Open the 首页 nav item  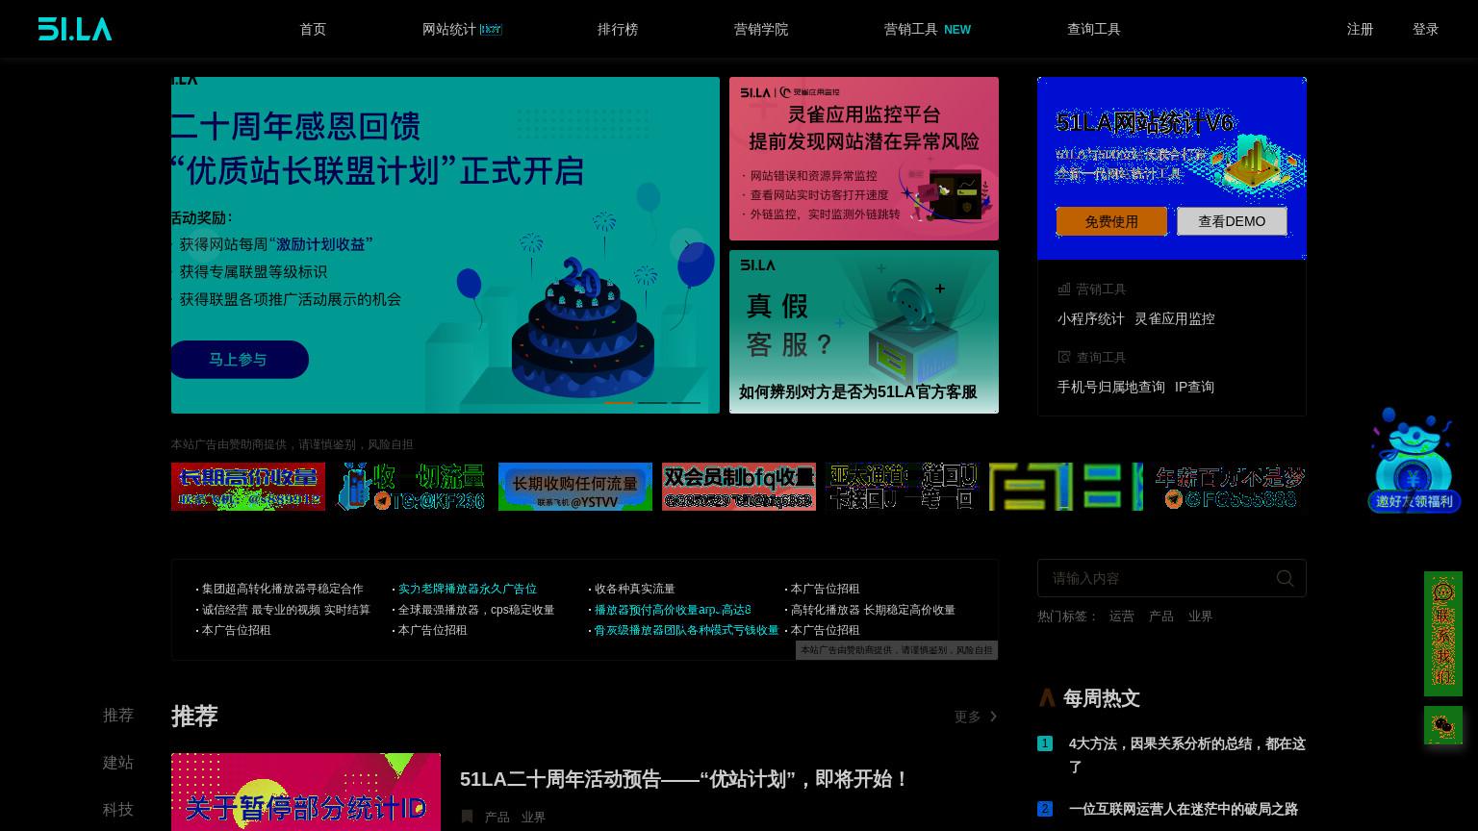click(313, 30)
